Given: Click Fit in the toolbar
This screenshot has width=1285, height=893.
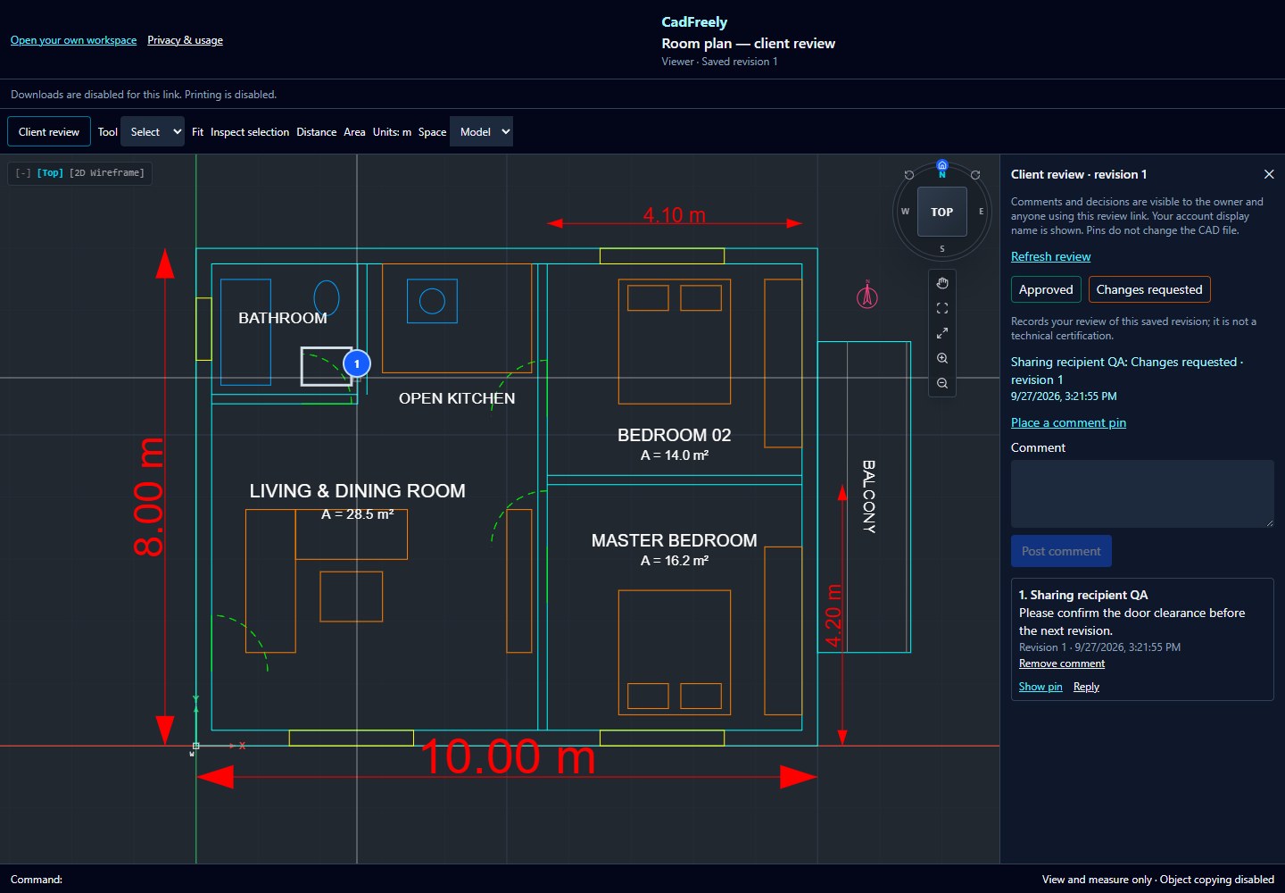Looking at the screenshot, I should click(198, 132).
